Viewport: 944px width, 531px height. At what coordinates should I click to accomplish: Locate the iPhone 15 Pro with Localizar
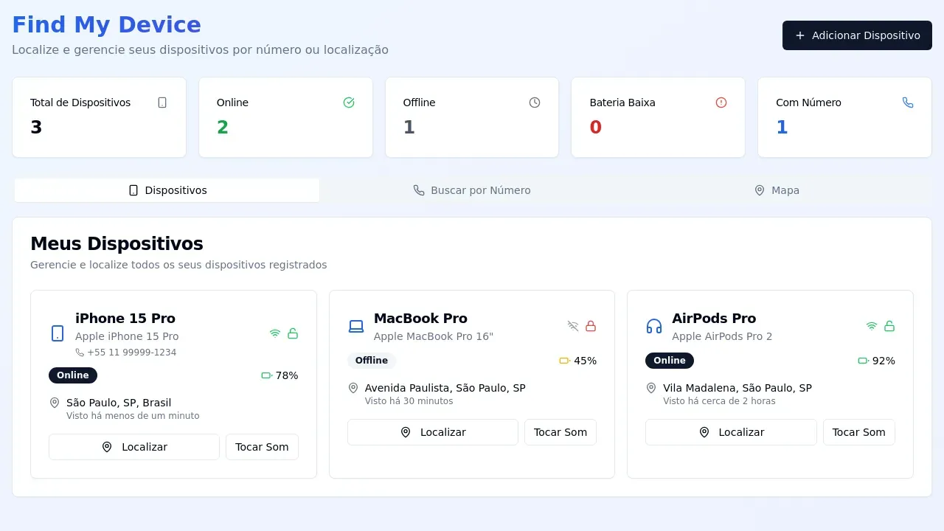coord(134,447)
